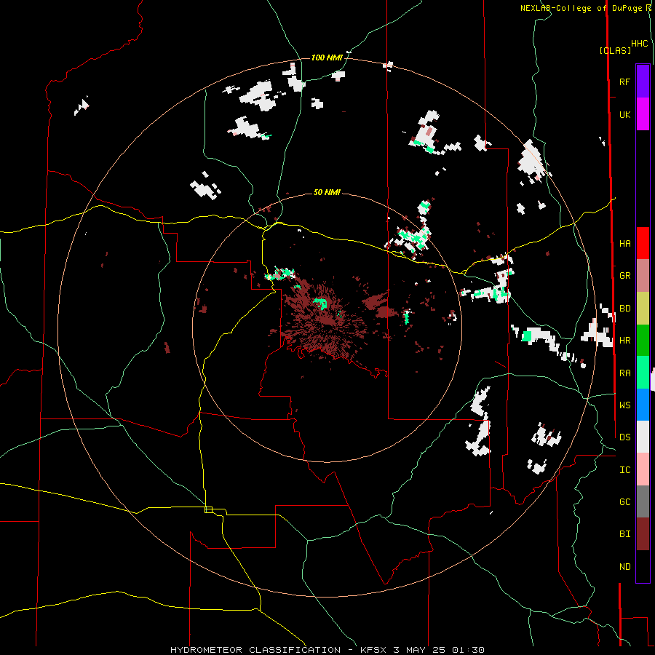The image size is (655, 655).
Task: Click the 01:30 timestamp in footer
Action: pos(467,650)
